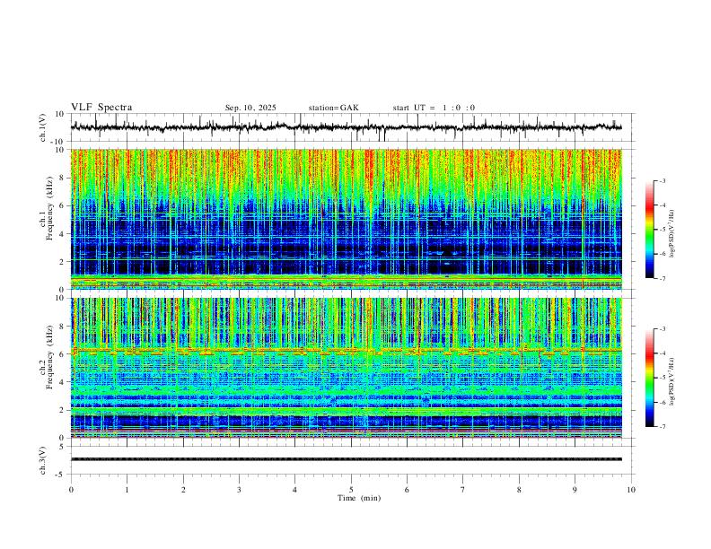Image resolution: width=711 pixels, height=549 pixels.
Task: Click the '4' kHz tick on ch.1 axis
Action: 63,234
